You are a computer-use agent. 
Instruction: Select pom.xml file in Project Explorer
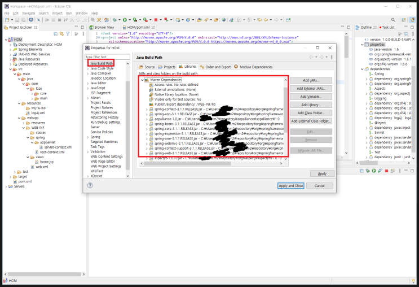pyautogui.click(x=25, y=181)
